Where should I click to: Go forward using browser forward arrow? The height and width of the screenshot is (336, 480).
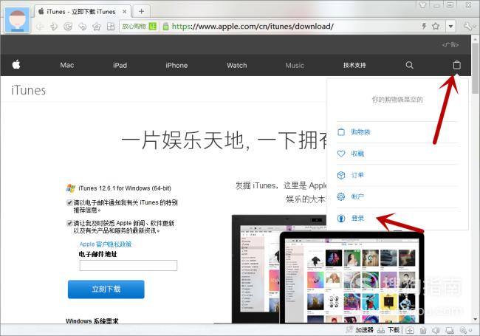54,27
